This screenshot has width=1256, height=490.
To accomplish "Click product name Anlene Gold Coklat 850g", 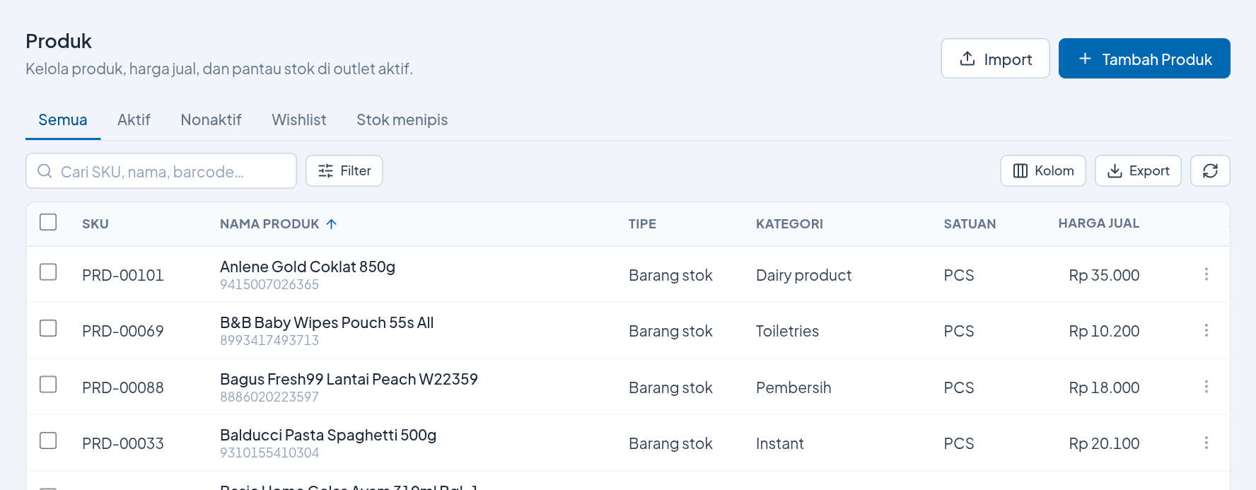I will click(308, 267).
